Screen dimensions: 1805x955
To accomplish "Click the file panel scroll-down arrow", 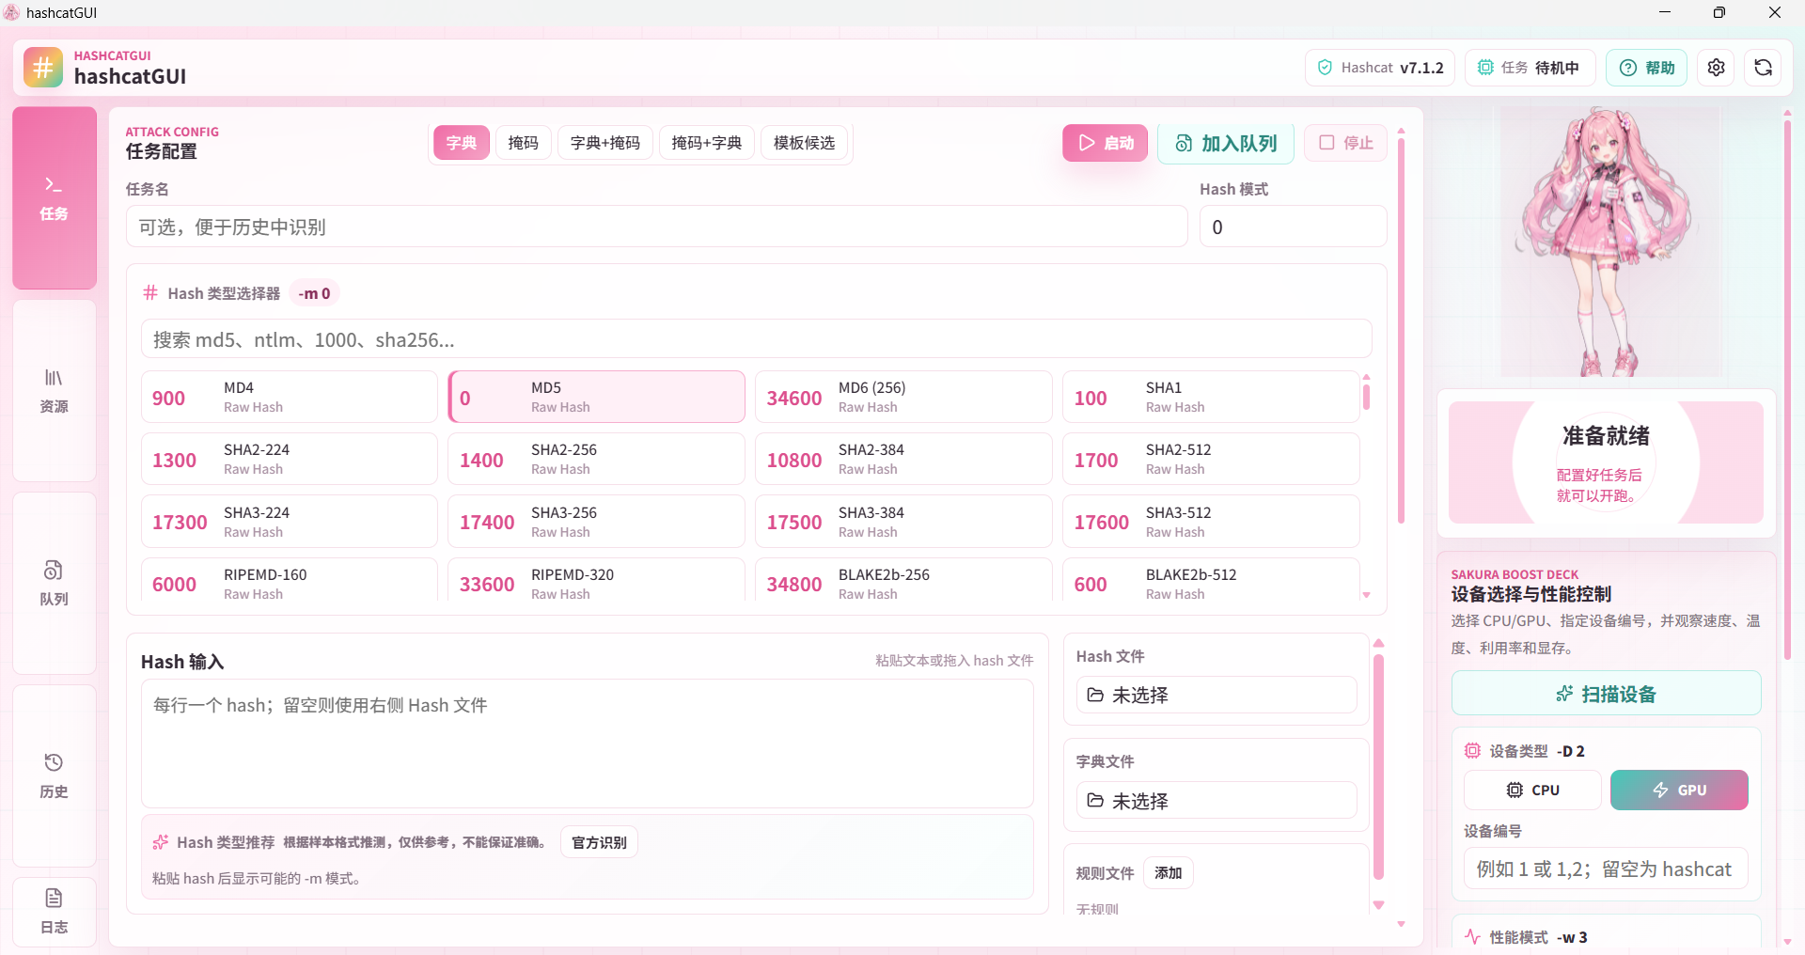I will pyautogui.click(x=1379, y=905).
